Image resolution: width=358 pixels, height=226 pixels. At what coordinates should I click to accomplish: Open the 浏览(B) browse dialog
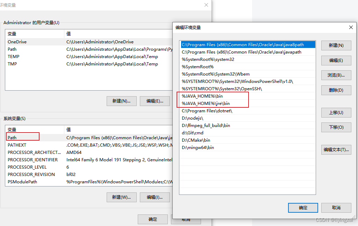point(336,75)
